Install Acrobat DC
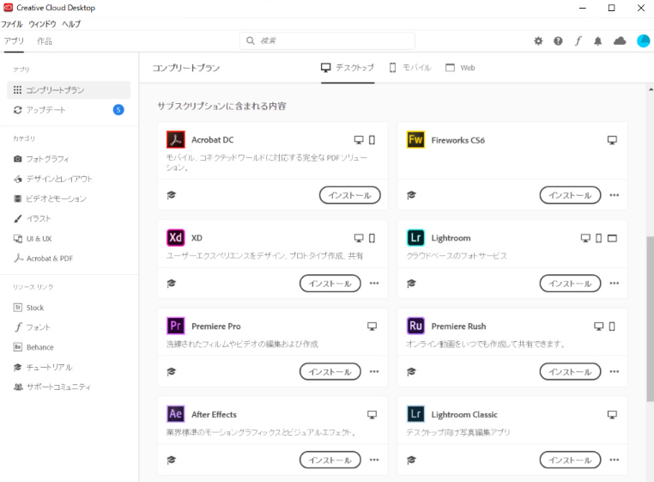 350,195
